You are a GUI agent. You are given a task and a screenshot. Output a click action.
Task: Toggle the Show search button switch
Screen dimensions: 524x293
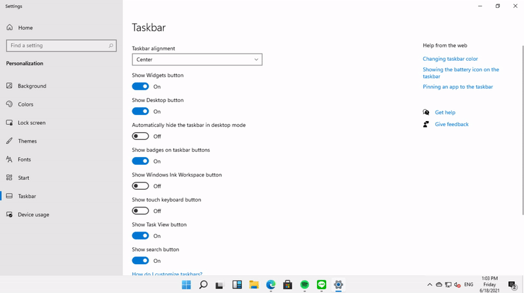tap(140, 260)
